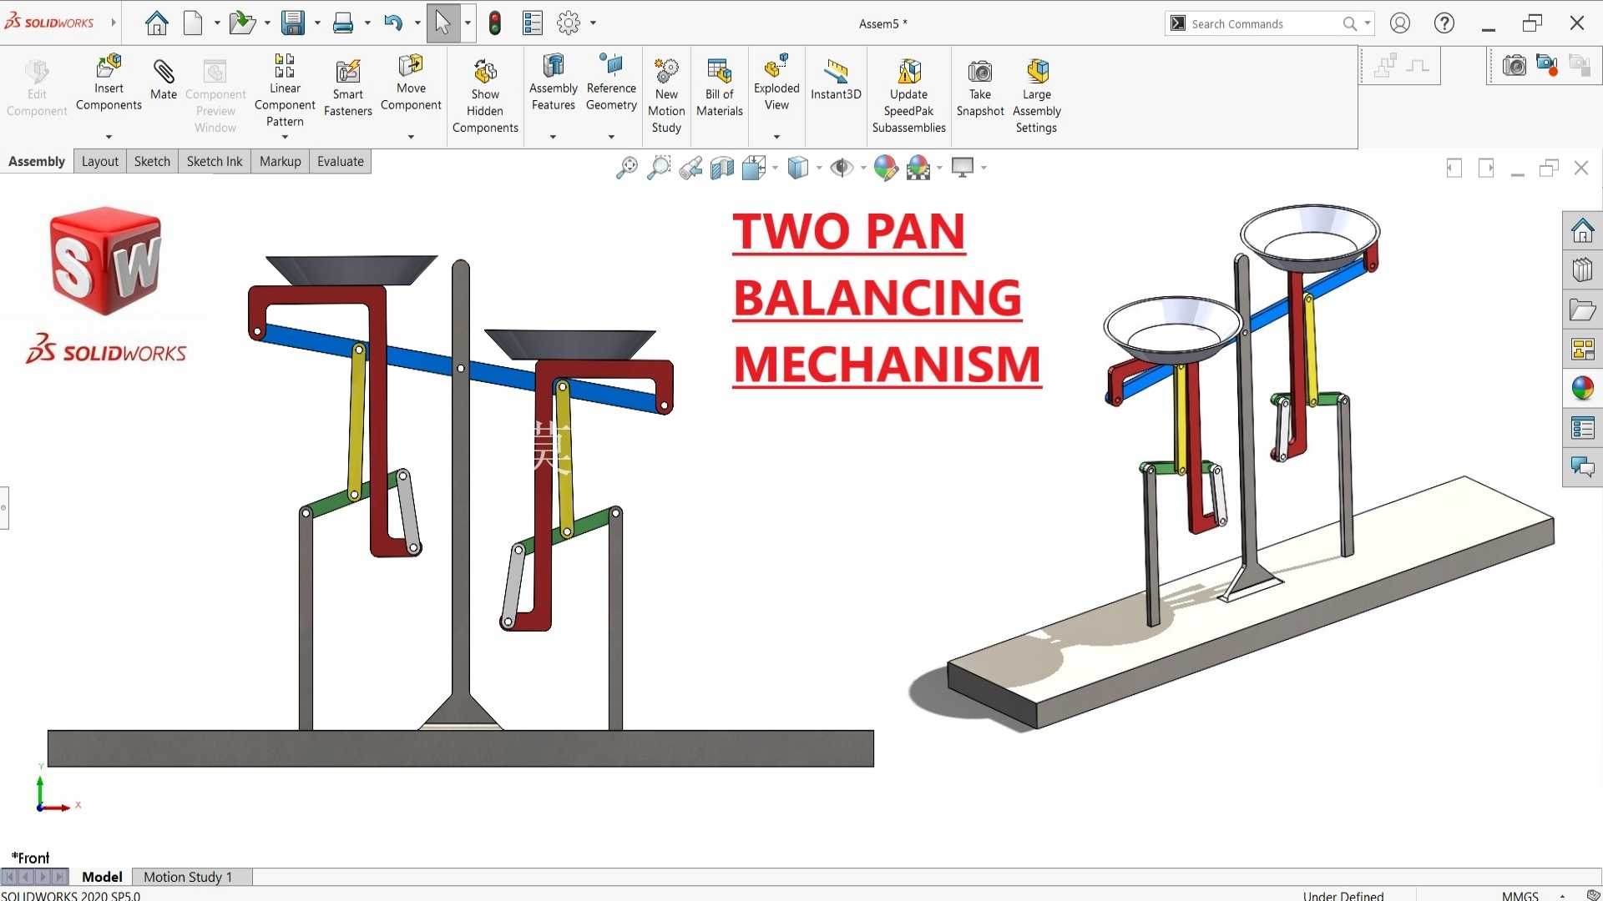Click MMGS unit system in status bar
1603x901 pixels.
(x=1520, y=895)
